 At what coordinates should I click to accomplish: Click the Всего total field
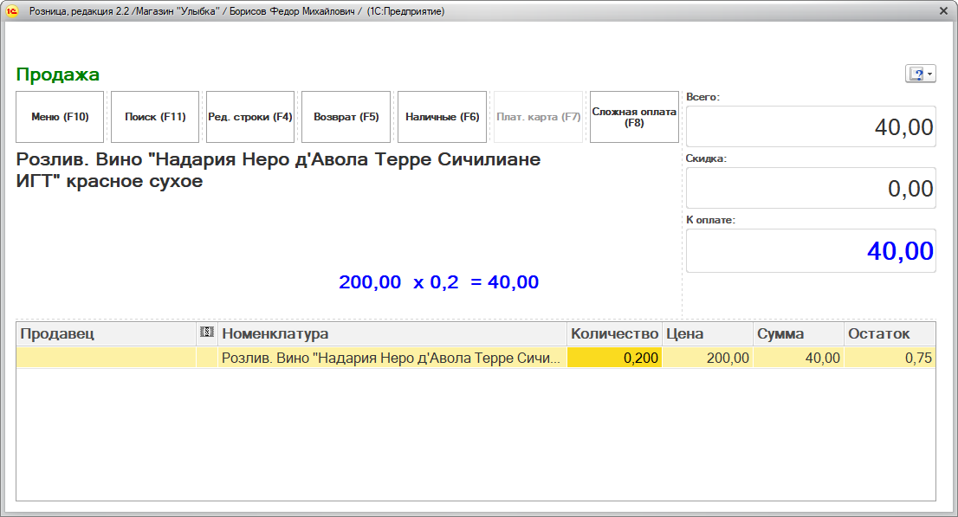click(811, 126)
